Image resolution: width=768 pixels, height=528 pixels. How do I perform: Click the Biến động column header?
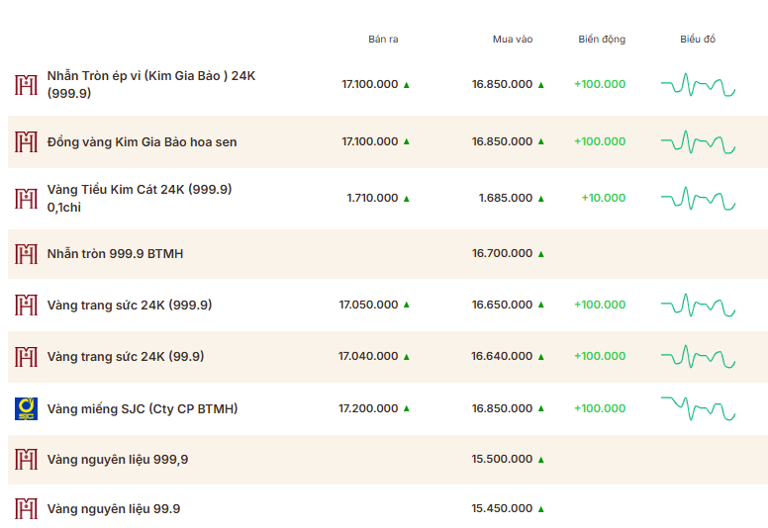pyautogui.click(x=602, y=40)
